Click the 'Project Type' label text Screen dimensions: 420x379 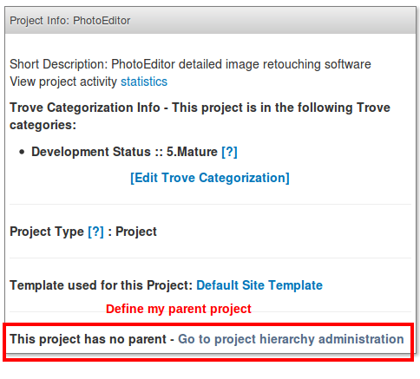click(47, 232)
